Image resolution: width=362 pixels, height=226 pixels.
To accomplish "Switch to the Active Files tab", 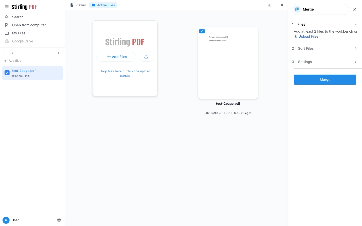I will pos(103,5).
